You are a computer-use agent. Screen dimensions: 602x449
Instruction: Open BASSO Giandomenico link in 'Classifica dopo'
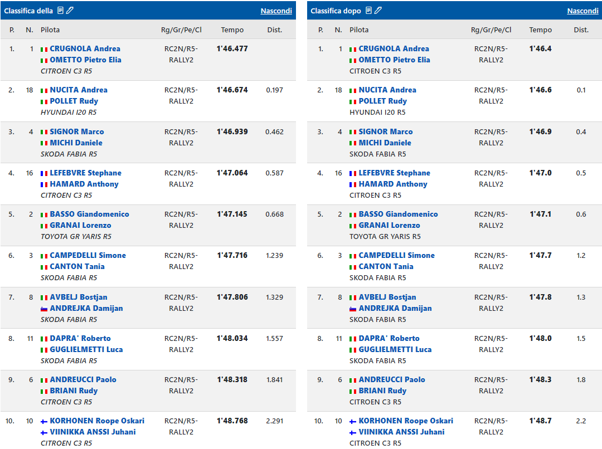coord(398,214)
